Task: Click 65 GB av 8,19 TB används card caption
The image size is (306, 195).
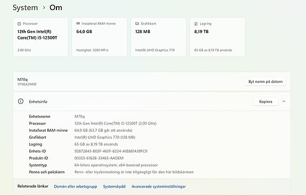Action: click(213, 50)
